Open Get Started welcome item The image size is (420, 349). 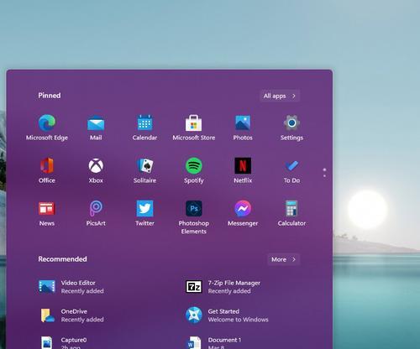[x=227, y=315]
